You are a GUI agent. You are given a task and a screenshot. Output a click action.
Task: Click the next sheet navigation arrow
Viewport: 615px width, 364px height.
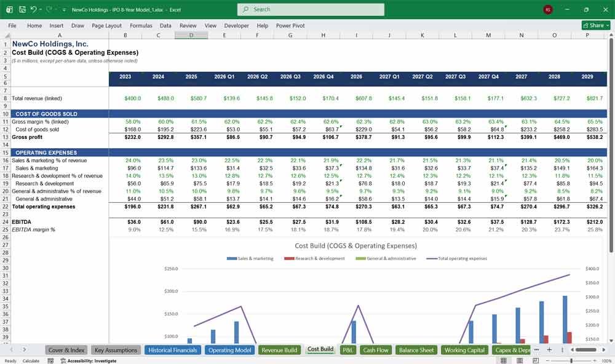25,349
